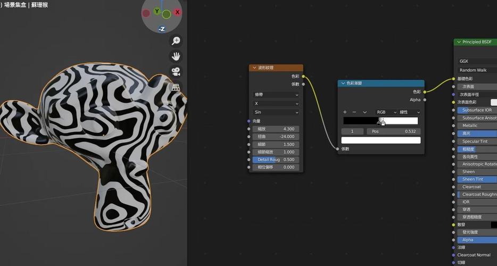Click the color stop index field showing 1
This screenshot has width=497, height=266.
(352, 131)
